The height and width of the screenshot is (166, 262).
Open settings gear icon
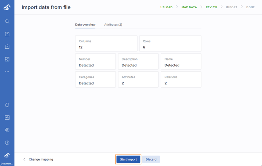tap(7, 130)
